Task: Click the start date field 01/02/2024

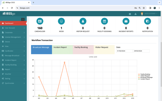Action: (x=124, y=51)
